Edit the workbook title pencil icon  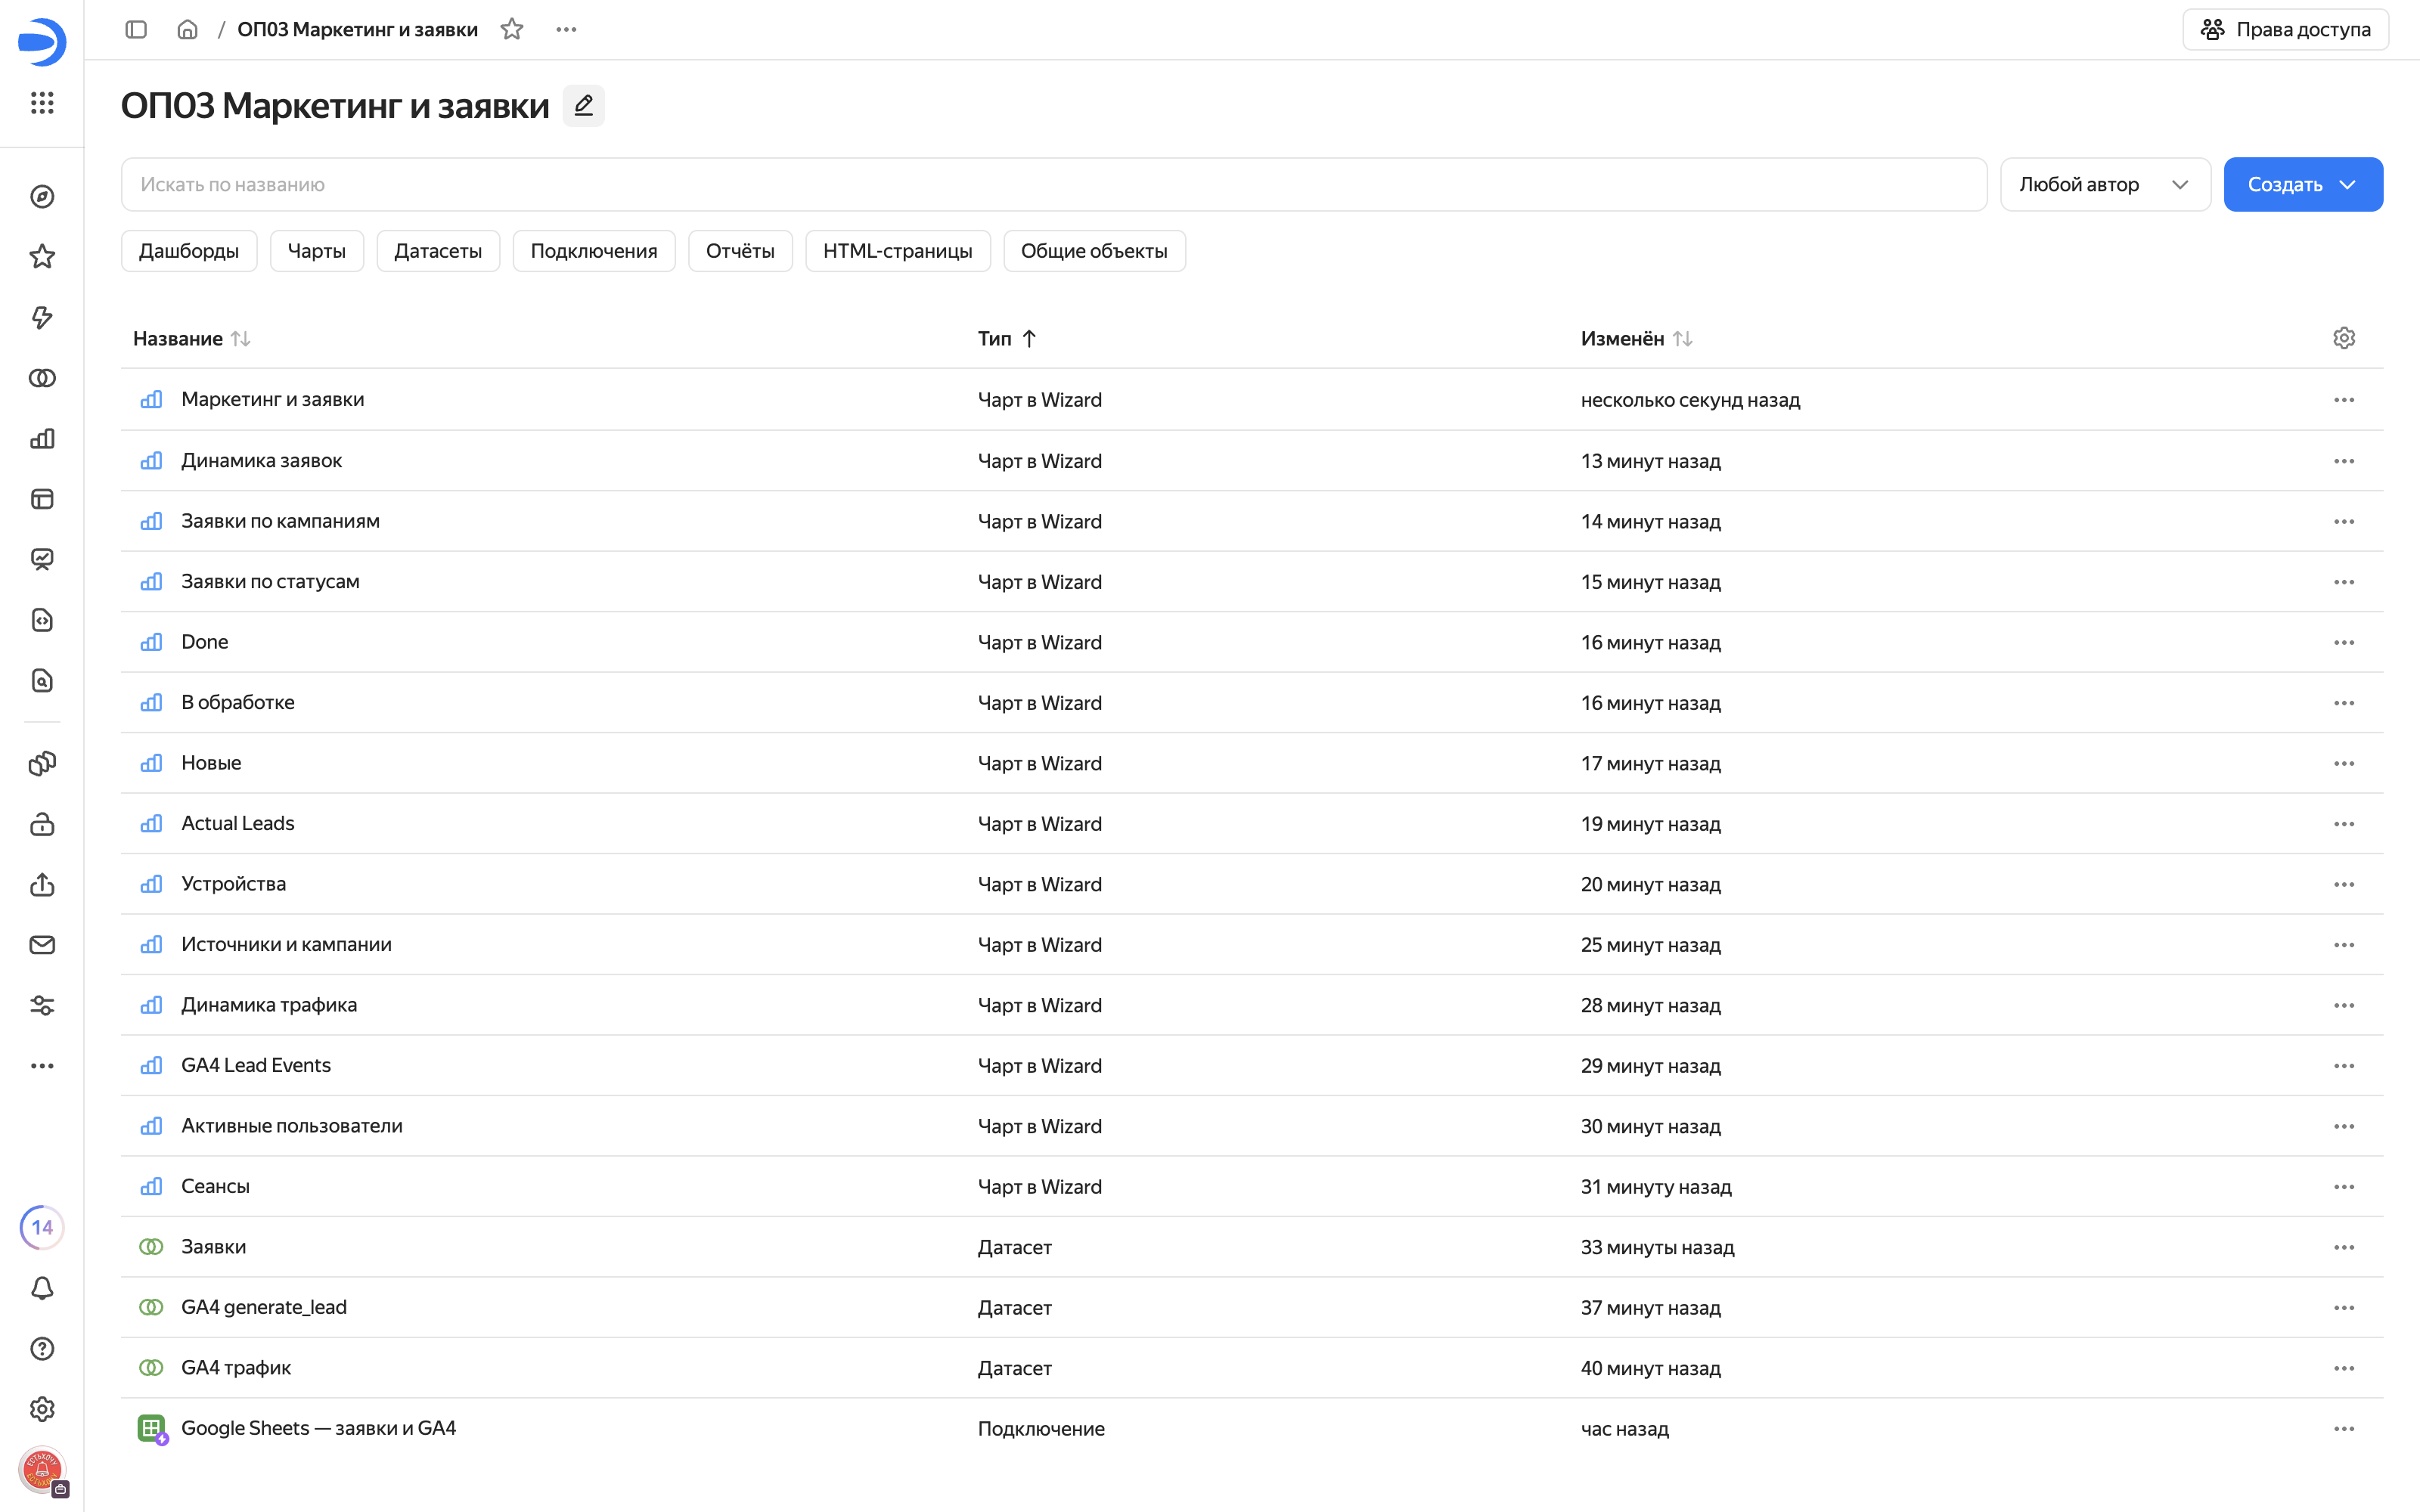(583, 105)
